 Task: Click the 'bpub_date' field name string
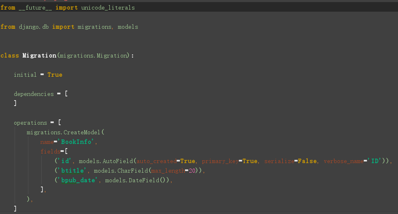(78, 180)
